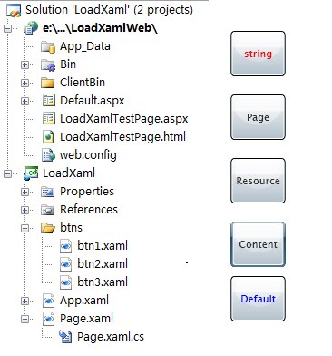This screenshot has height=356, width=332.
Task: Select the btn3.xaml file name
Action: (x=103, y=282)
